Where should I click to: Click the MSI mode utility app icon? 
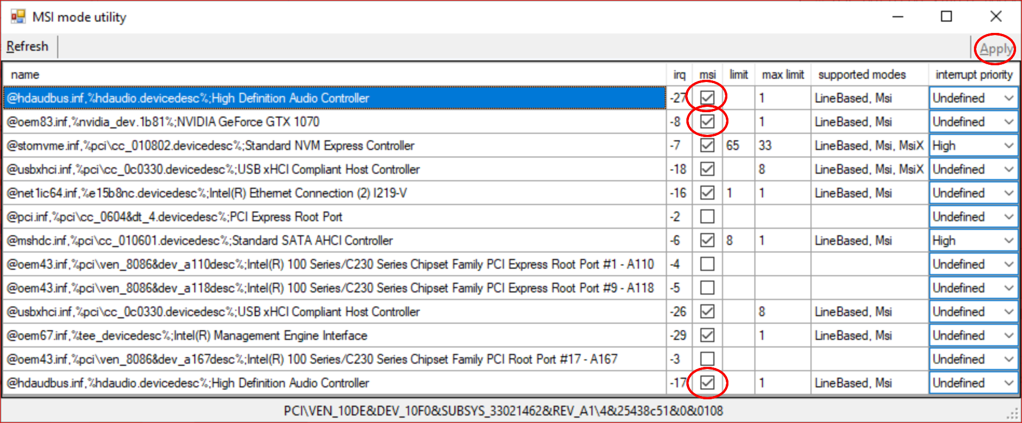coord(18,17)
